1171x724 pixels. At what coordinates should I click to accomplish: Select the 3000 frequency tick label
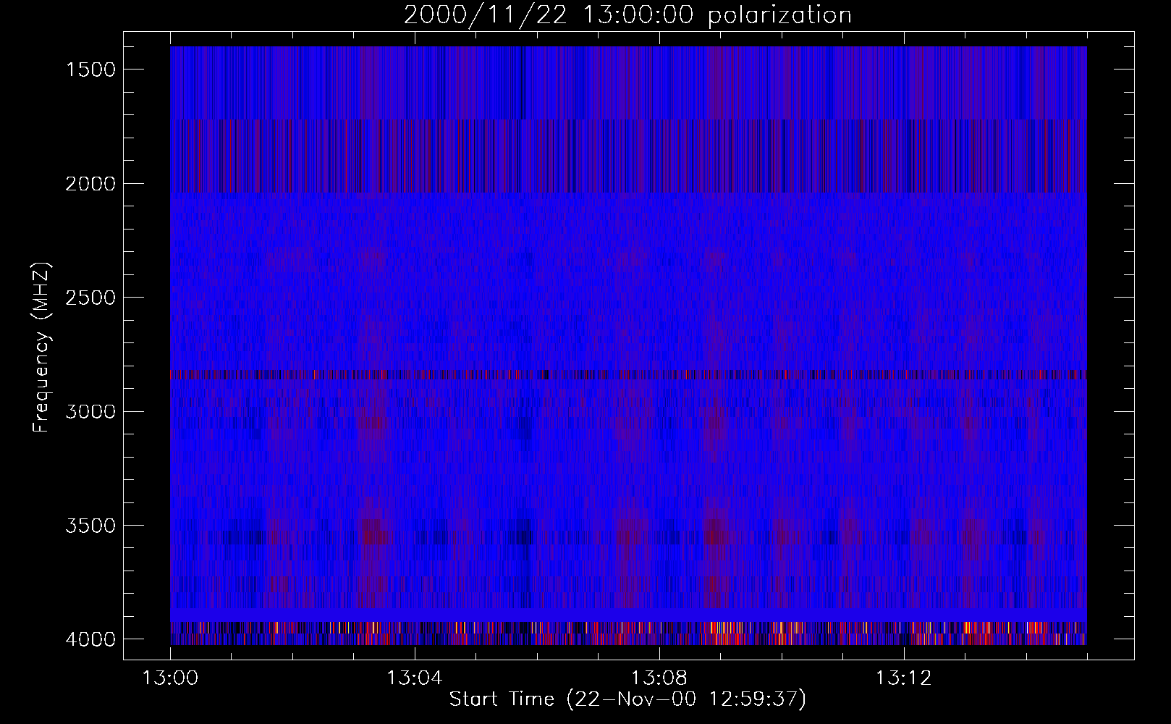(90, 412)
